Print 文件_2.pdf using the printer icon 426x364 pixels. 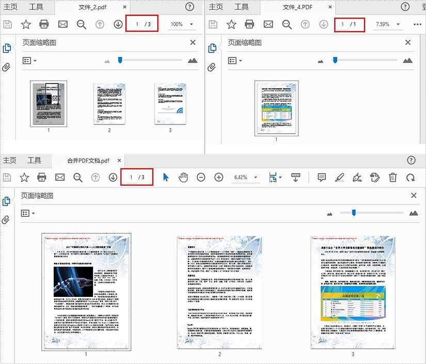click(44, 24)
